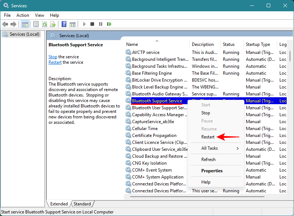The height and width of the screenshot is (216, 294).
Task: Click the Back arrow toolbar icon
Action: click(x=5, y=24)
